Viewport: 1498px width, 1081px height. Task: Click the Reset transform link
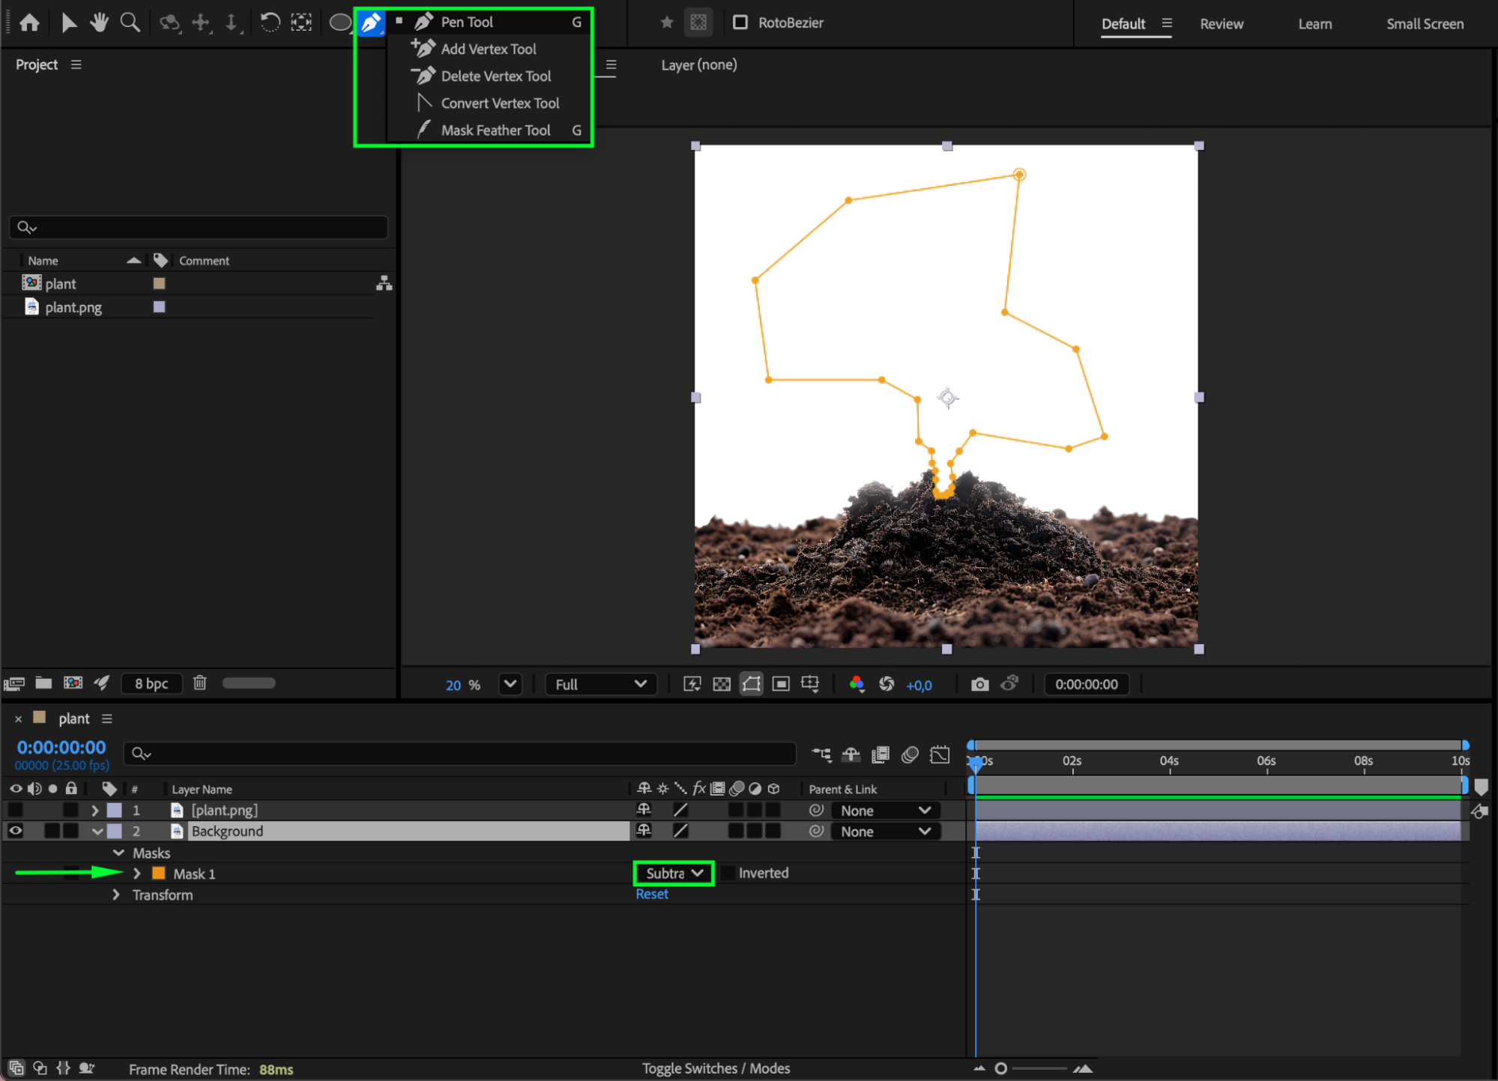651,894
